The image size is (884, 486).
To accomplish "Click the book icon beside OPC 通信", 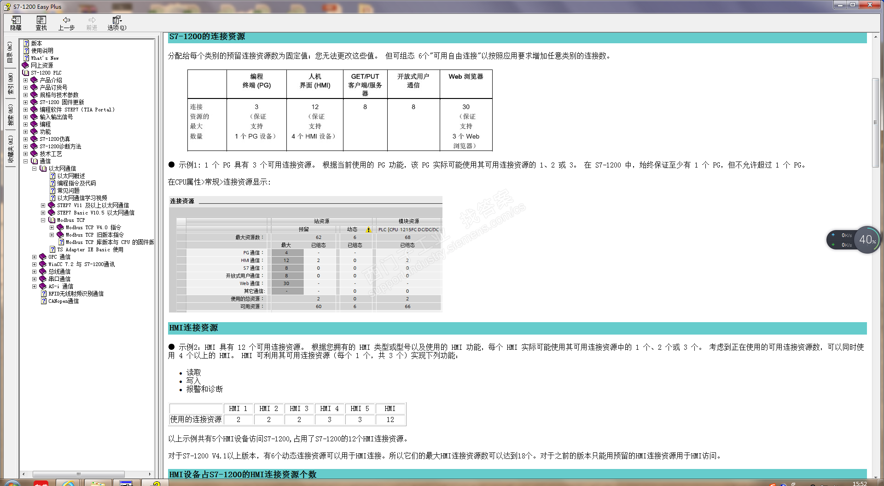I will pos(43,257).
